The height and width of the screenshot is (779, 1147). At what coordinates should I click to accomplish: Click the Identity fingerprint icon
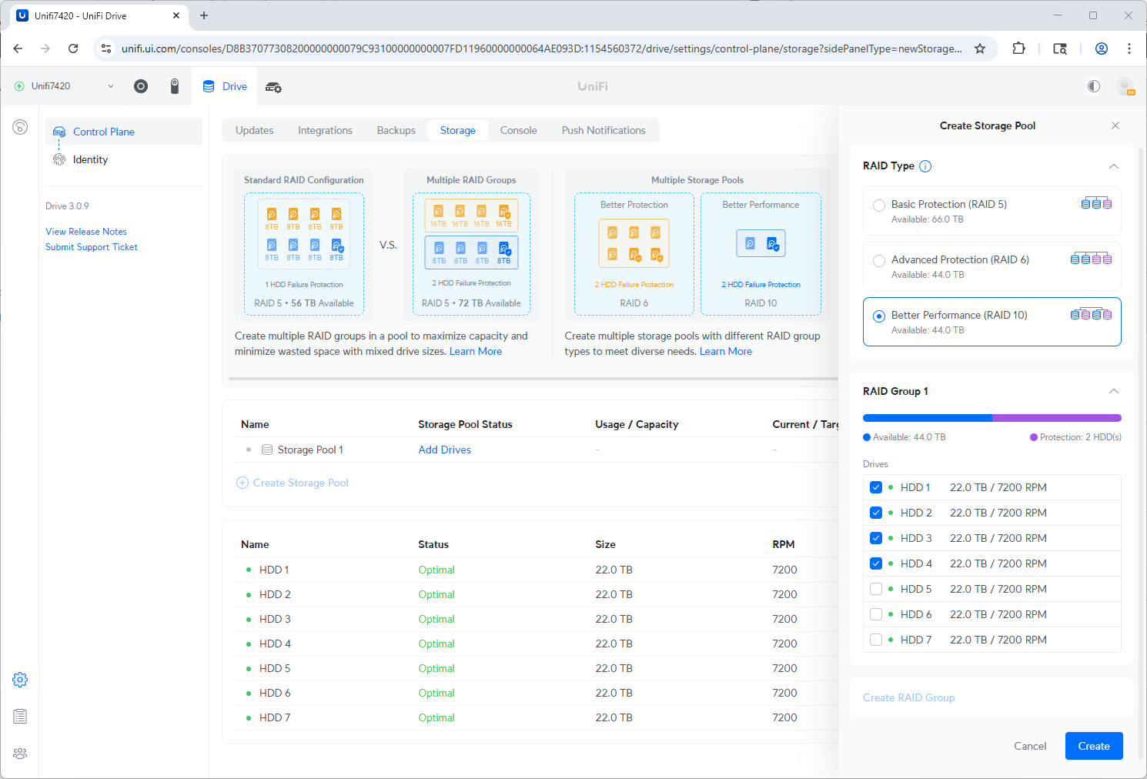pyautogui.click(x=59, y=159)
